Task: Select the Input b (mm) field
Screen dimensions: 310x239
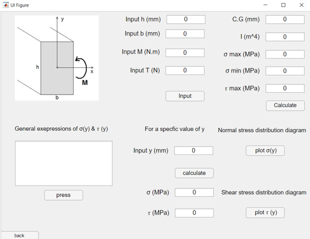Action: tap(185, 34)
